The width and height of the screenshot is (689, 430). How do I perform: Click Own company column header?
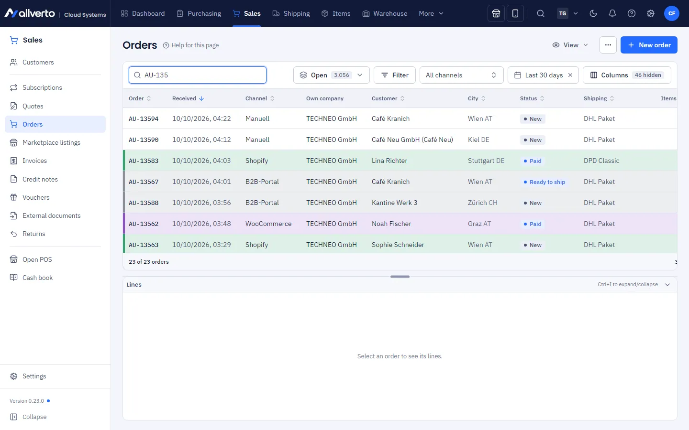click(325, 98)
